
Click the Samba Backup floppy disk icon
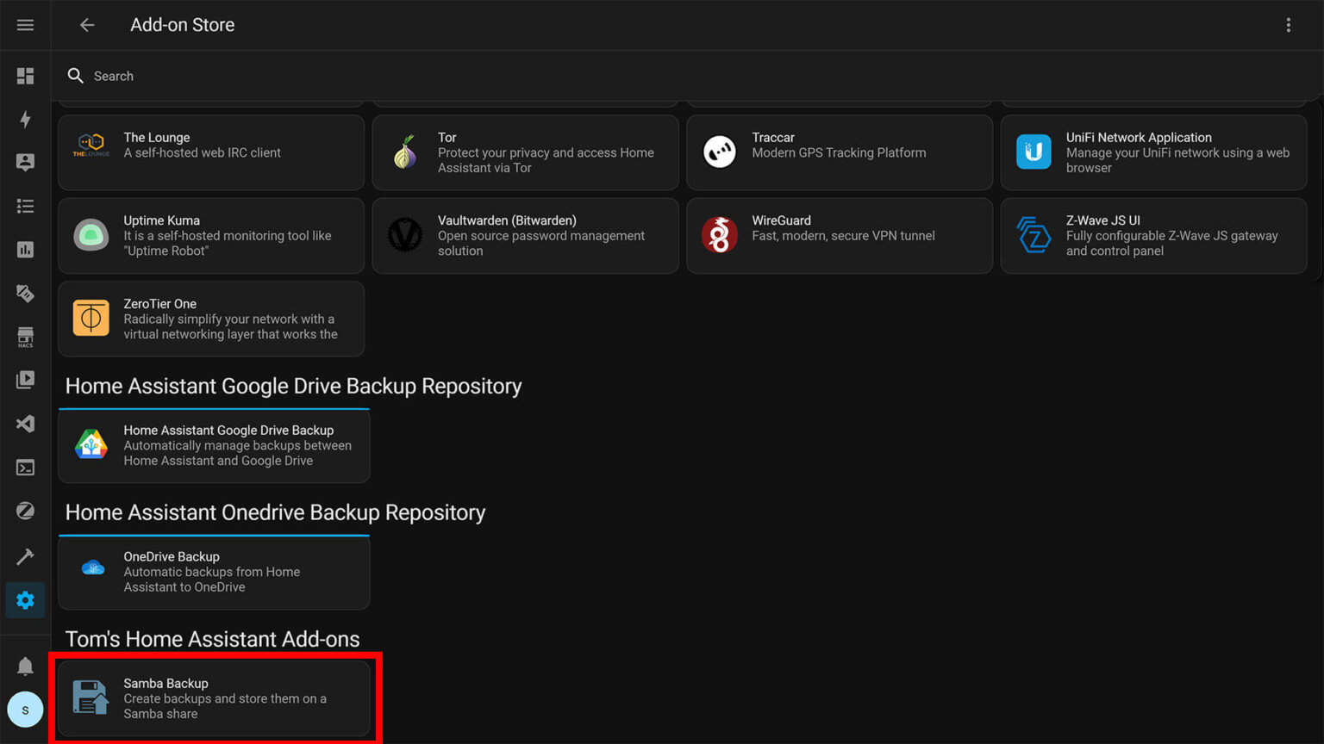[x=91, y=697]
